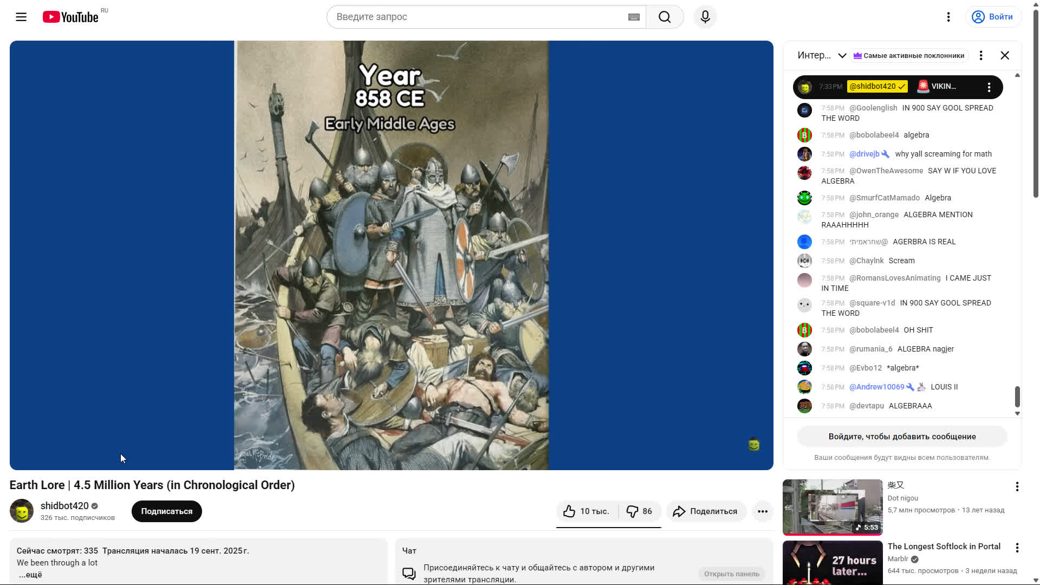Click the YouTube logo to go home
Viewport: 1040px width, 585px height.
70,17
